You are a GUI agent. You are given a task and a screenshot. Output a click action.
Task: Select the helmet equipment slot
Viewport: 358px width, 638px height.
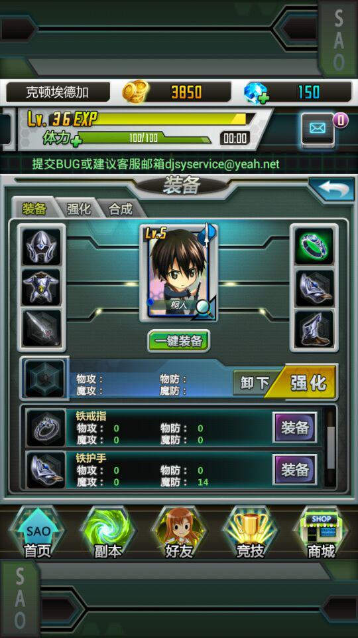click(41, 246)
